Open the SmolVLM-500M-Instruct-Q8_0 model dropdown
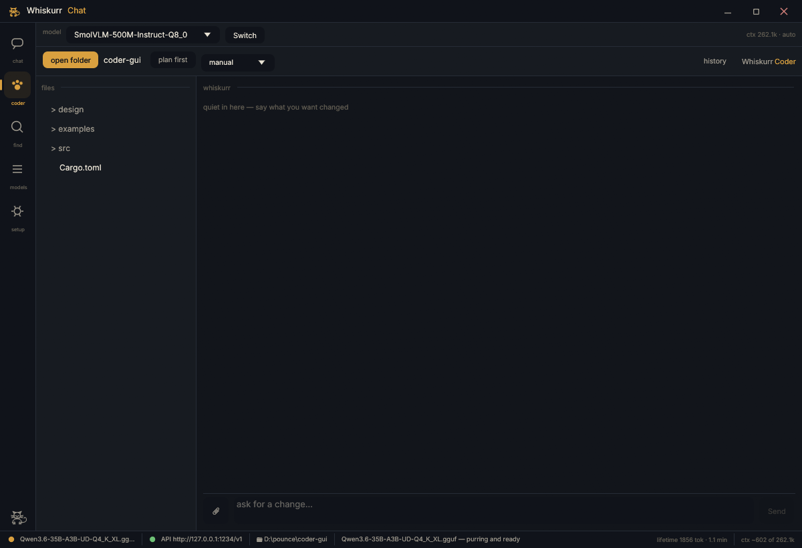This screenshot has height=548, width=802. pyautogui.click(x=142, y=35)
